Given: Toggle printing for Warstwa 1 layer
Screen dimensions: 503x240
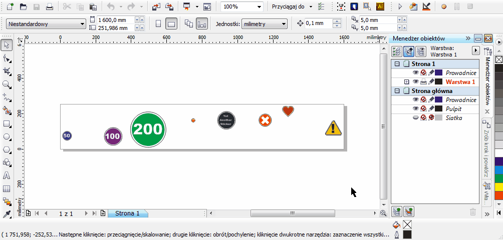Looking at the screenshot, I should (424, 82).
